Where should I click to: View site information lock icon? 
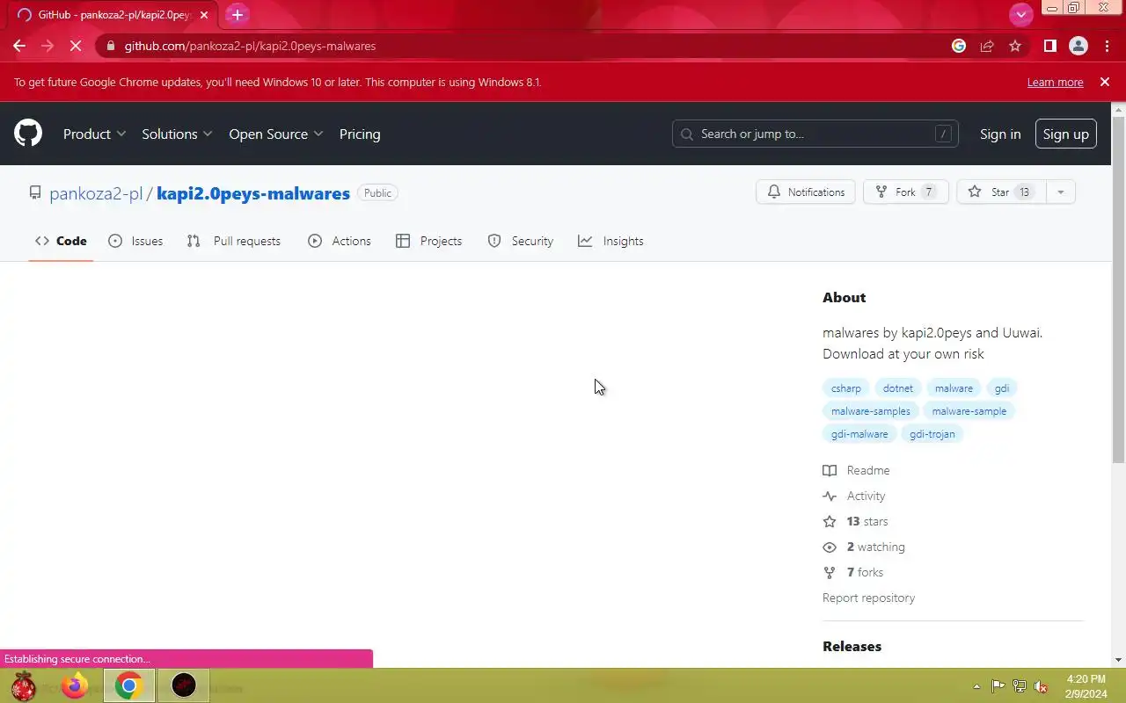point(109,46)
